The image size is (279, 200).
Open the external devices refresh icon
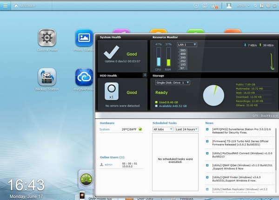(205, 6)
